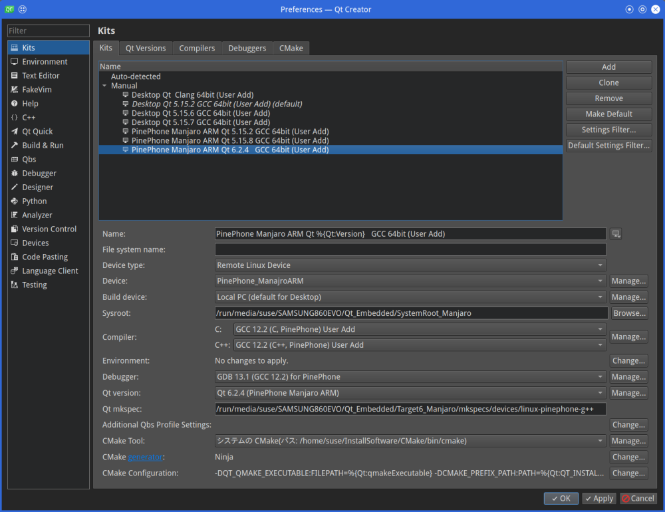665x512 pixels.
Task: Select Desktop Qt 5.15.2 GCC 64bit default kit
Action: pos(217,104)
